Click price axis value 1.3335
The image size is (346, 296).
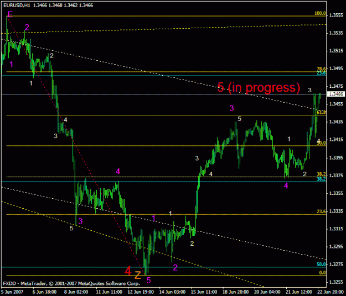[x=336, y=211]
